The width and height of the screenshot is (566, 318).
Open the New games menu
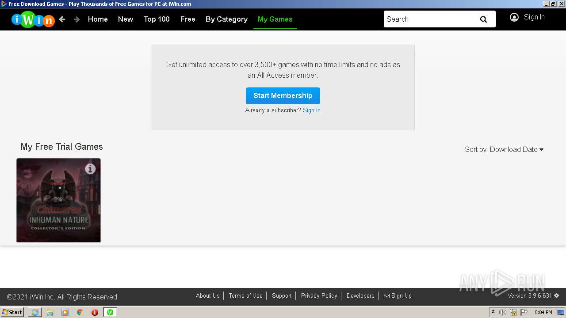click(x=126, y=19)
